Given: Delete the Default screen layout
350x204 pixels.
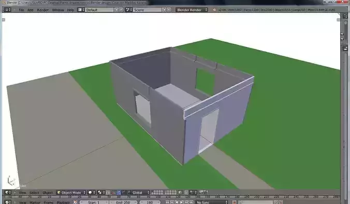Looking at the screenshot, I should click(121, 10).
